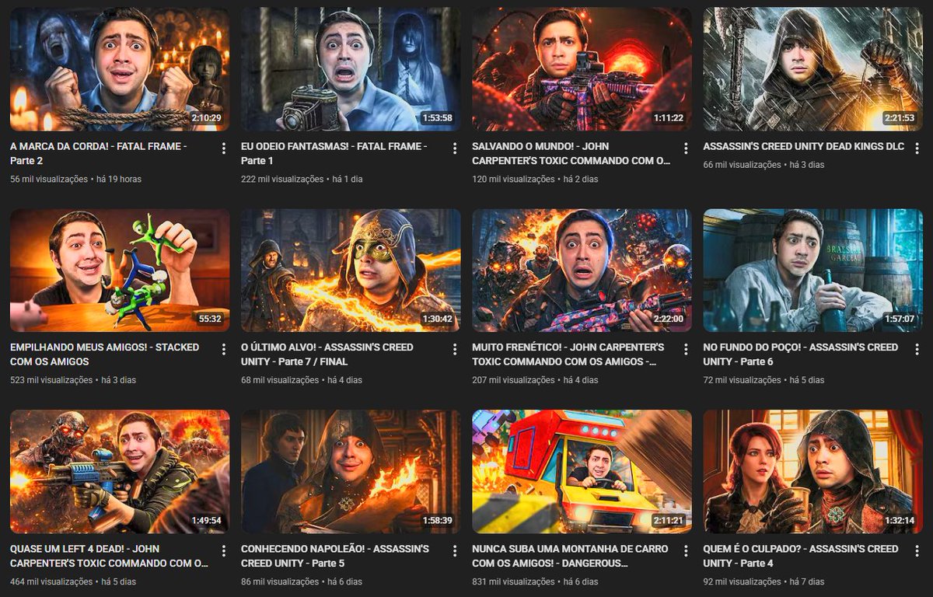Open title link NUNCA SUBA UMA MONTANHA DE CARRO
The height and width of the screenshot is (597, 933).
tap(570, 556)
